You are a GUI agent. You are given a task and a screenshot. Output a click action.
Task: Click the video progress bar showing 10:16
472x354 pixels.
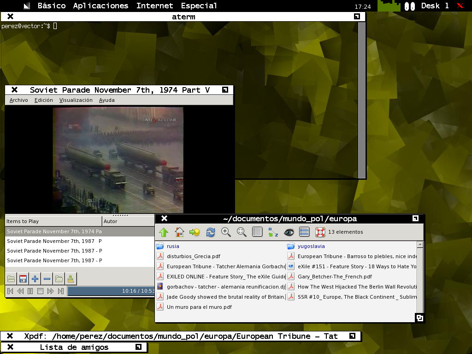pos(111,291)
